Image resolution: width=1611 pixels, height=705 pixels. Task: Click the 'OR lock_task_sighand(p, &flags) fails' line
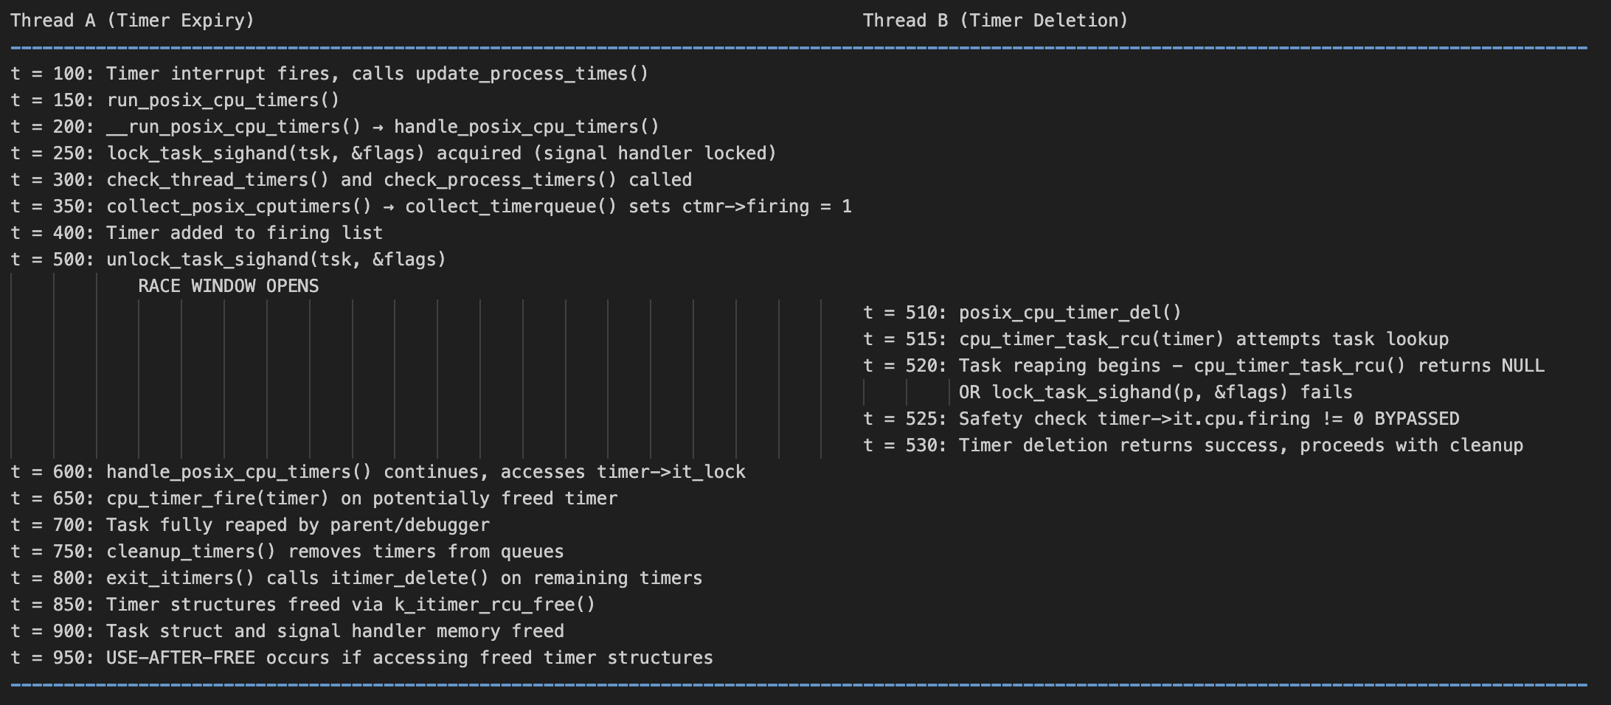1156,392
